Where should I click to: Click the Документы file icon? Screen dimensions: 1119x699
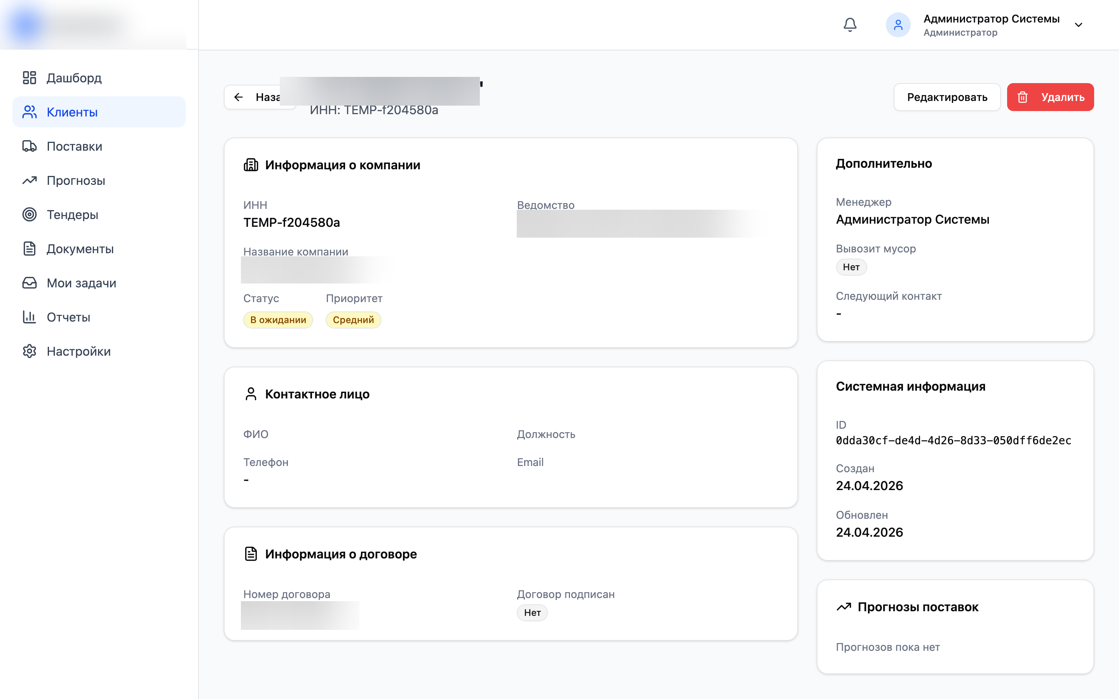(x=29, y=249)
